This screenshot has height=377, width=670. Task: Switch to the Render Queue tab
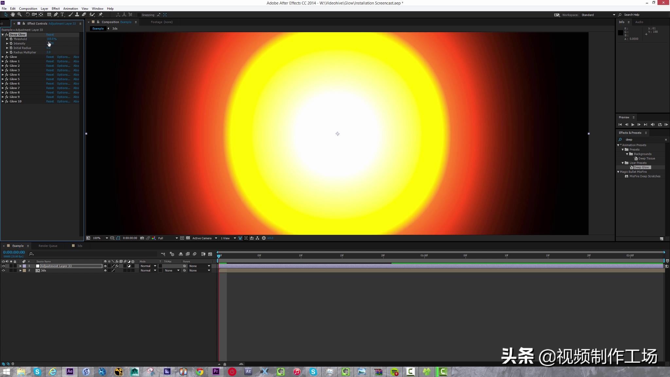coord(48,245)
